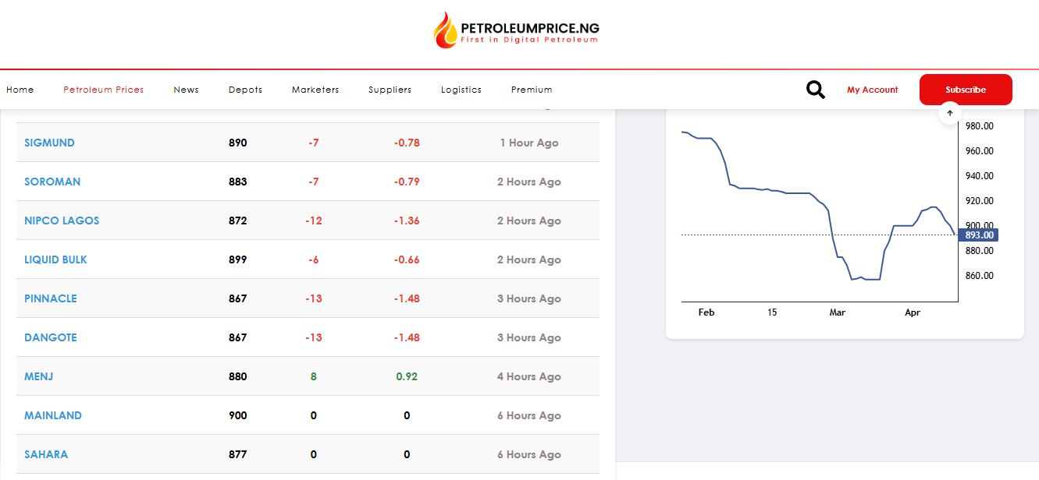Open the Premium menu item
The image size is (1039, 480).
coord(532,90)
